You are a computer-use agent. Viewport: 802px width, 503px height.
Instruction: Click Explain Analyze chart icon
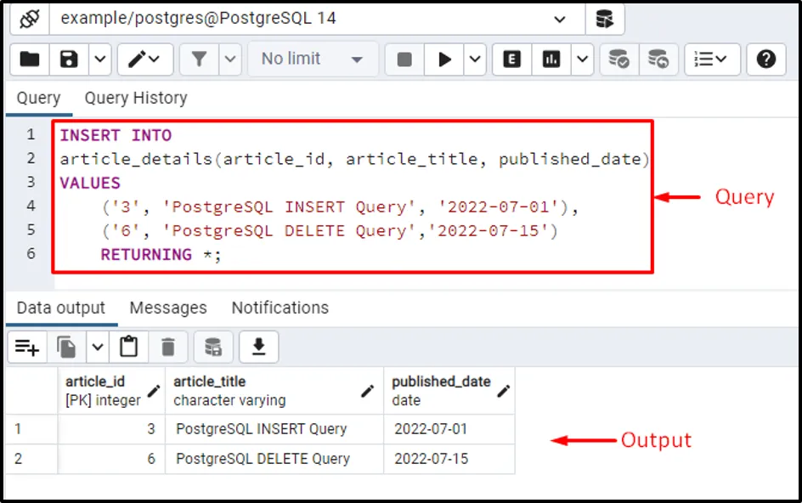pos(551,59)
